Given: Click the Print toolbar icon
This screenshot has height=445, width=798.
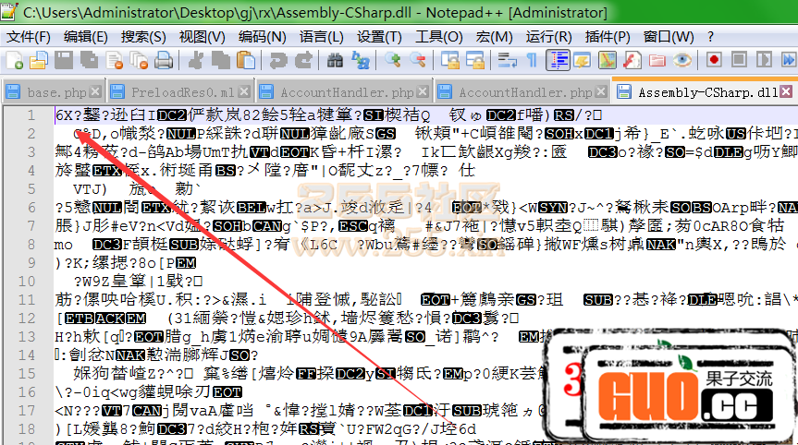Looking at the screenshot, I should pos(163,60).
